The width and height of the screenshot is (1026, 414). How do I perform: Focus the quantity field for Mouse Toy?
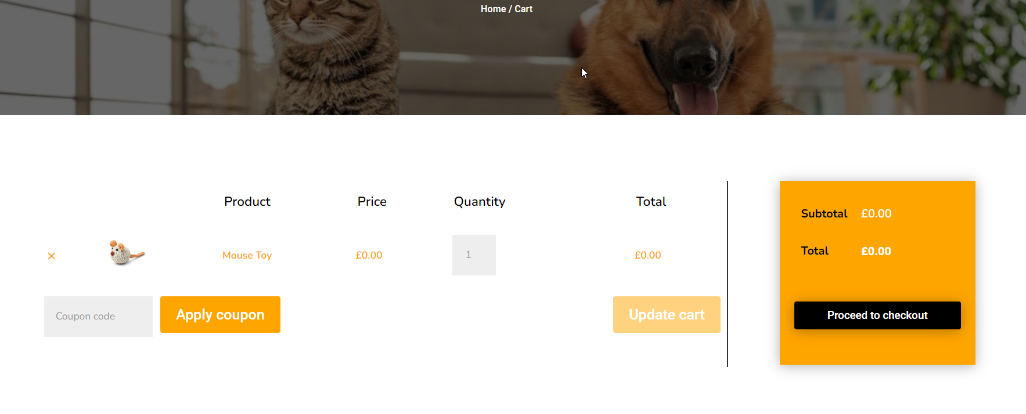474,255
